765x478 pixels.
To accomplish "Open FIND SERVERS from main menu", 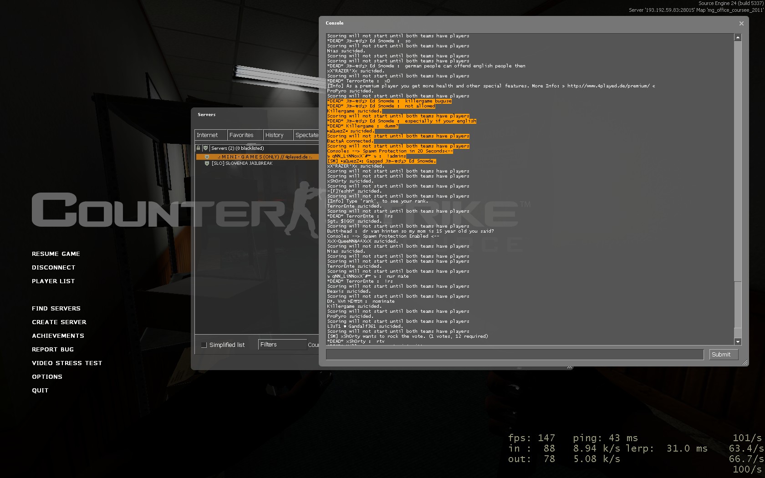I will pos(56,309).
